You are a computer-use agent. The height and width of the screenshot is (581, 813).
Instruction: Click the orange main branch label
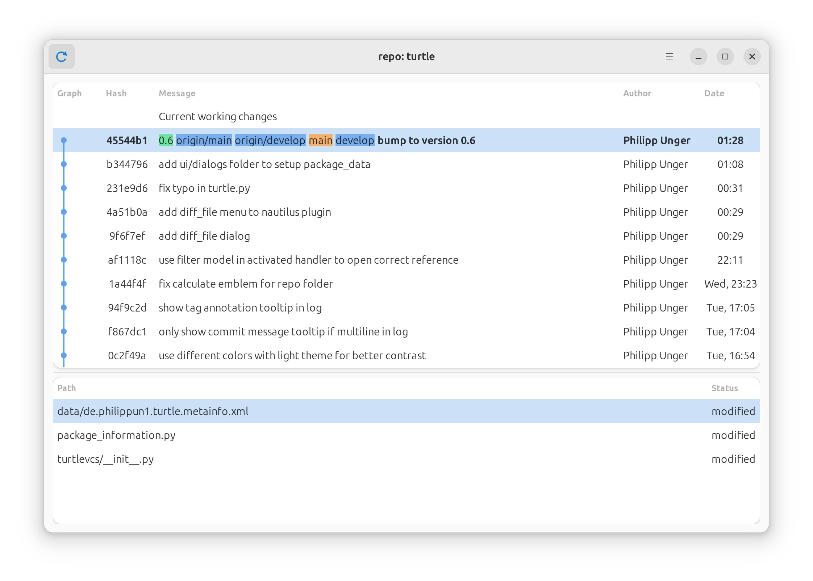tap(320, 140)
